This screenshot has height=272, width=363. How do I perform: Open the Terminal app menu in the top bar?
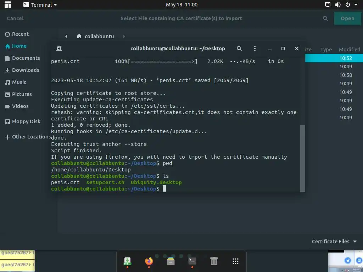pos(40,5)
